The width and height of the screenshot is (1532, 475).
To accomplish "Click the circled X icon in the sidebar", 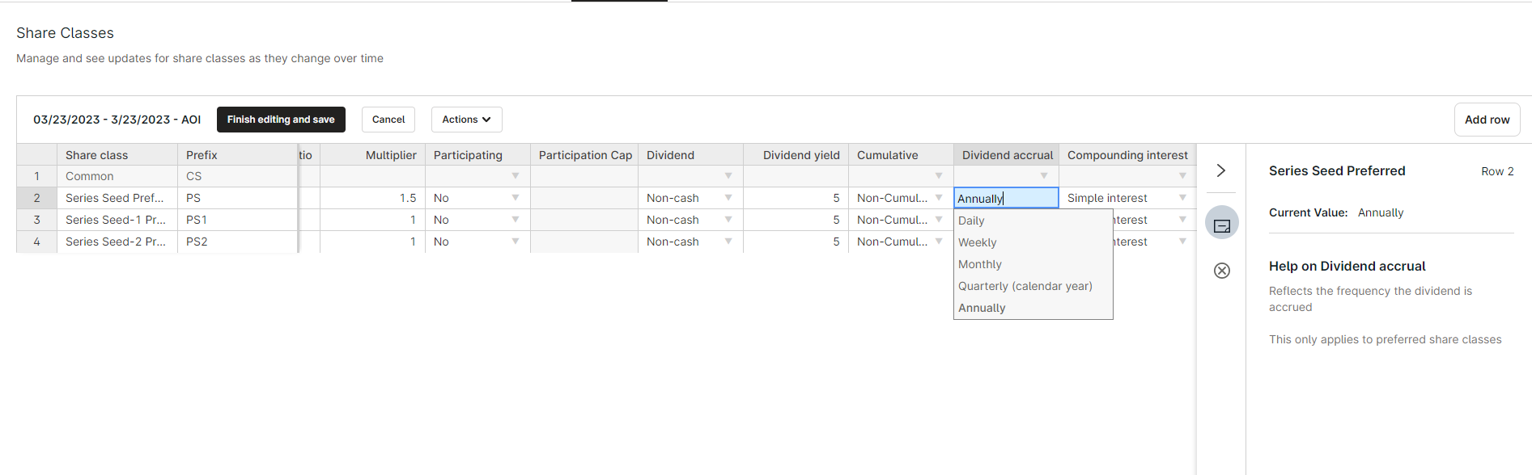I will tap(1221, 271).
